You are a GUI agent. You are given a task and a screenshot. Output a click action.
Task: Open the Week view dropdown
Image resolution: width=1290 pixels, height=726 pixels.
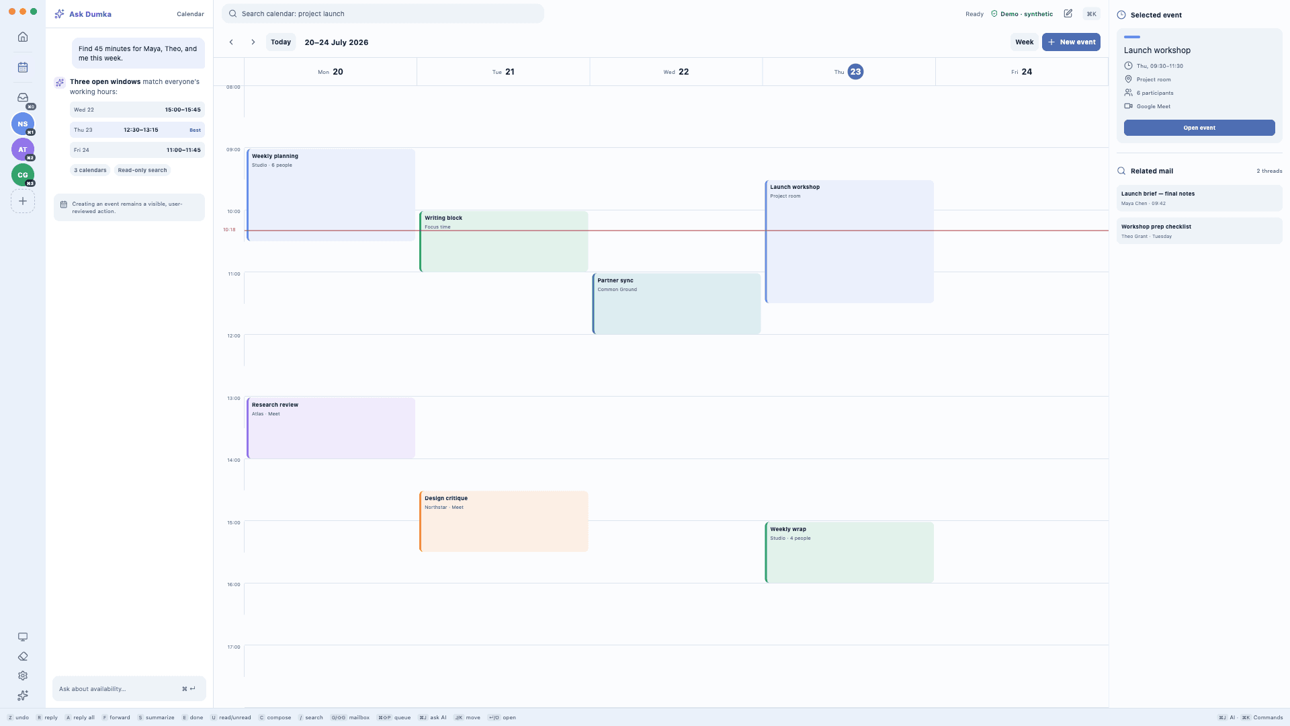tap(1024, 42)
